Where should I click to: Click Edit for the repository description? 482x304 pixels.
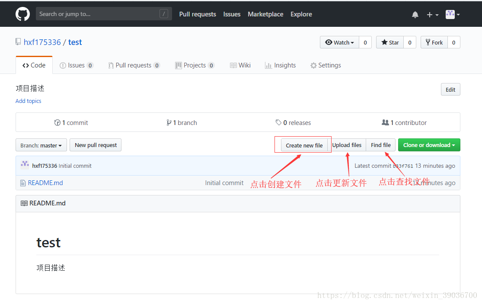tap(450, 90)
